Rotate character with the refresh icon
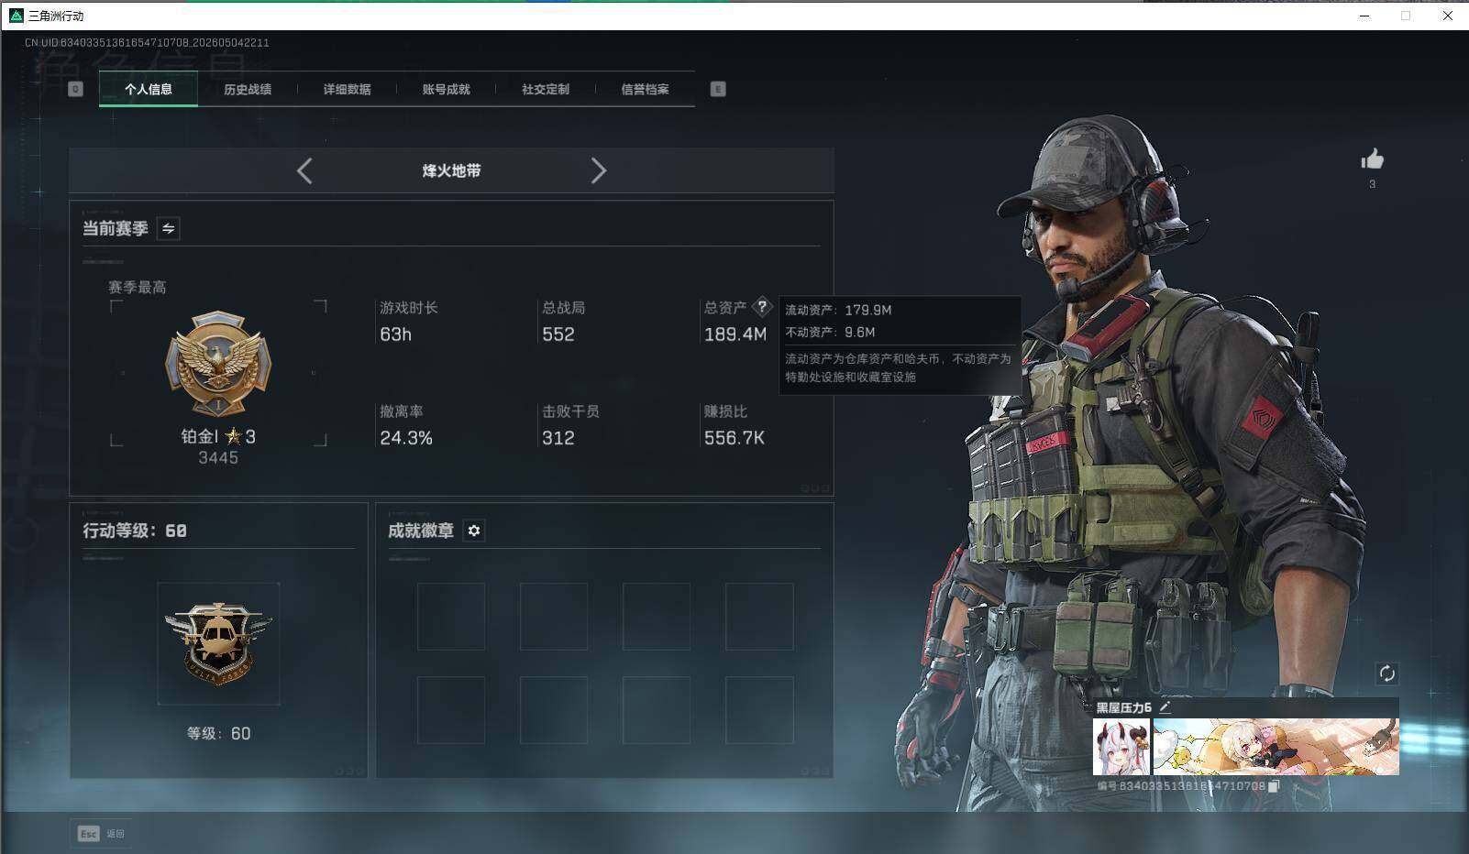The height and width of the screenshot is (854, 1469). 1386,673
